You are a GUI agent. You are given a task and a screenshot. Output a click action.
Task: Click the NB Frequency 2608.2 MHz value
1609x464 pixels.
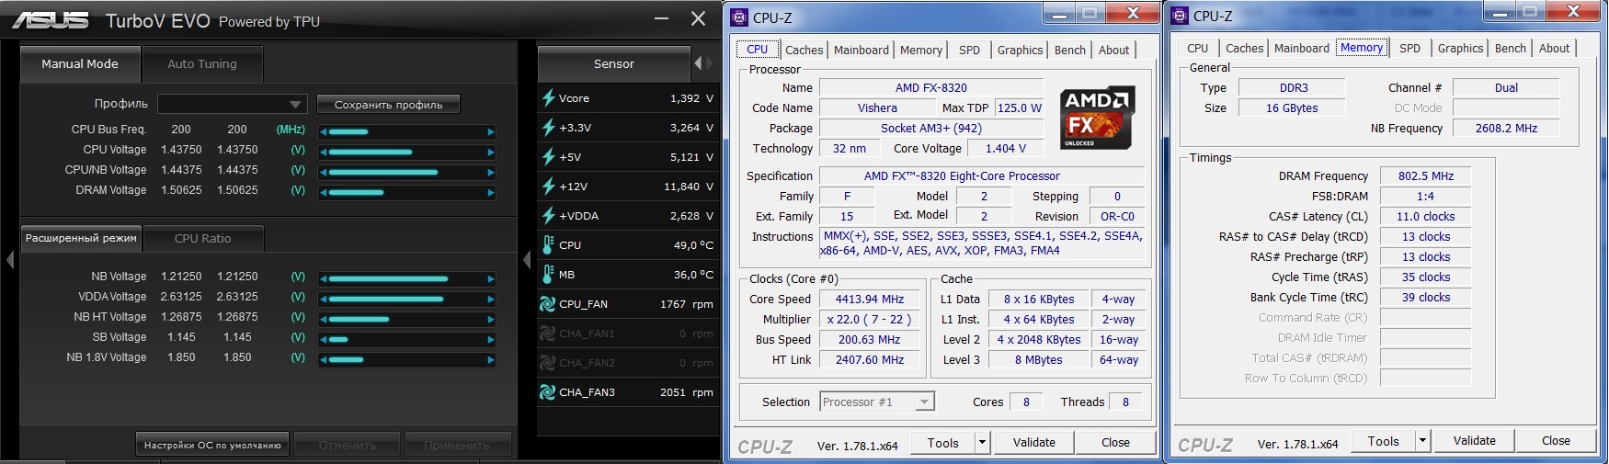click(x=1506, y=129)
